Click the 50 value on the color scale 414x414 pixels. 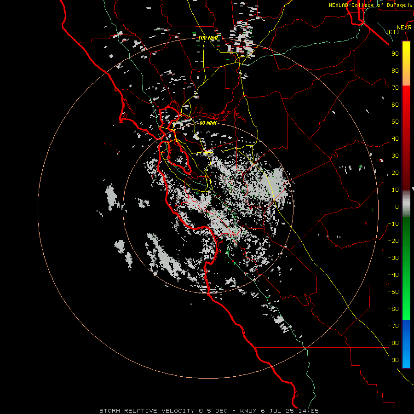coord(395,122)
